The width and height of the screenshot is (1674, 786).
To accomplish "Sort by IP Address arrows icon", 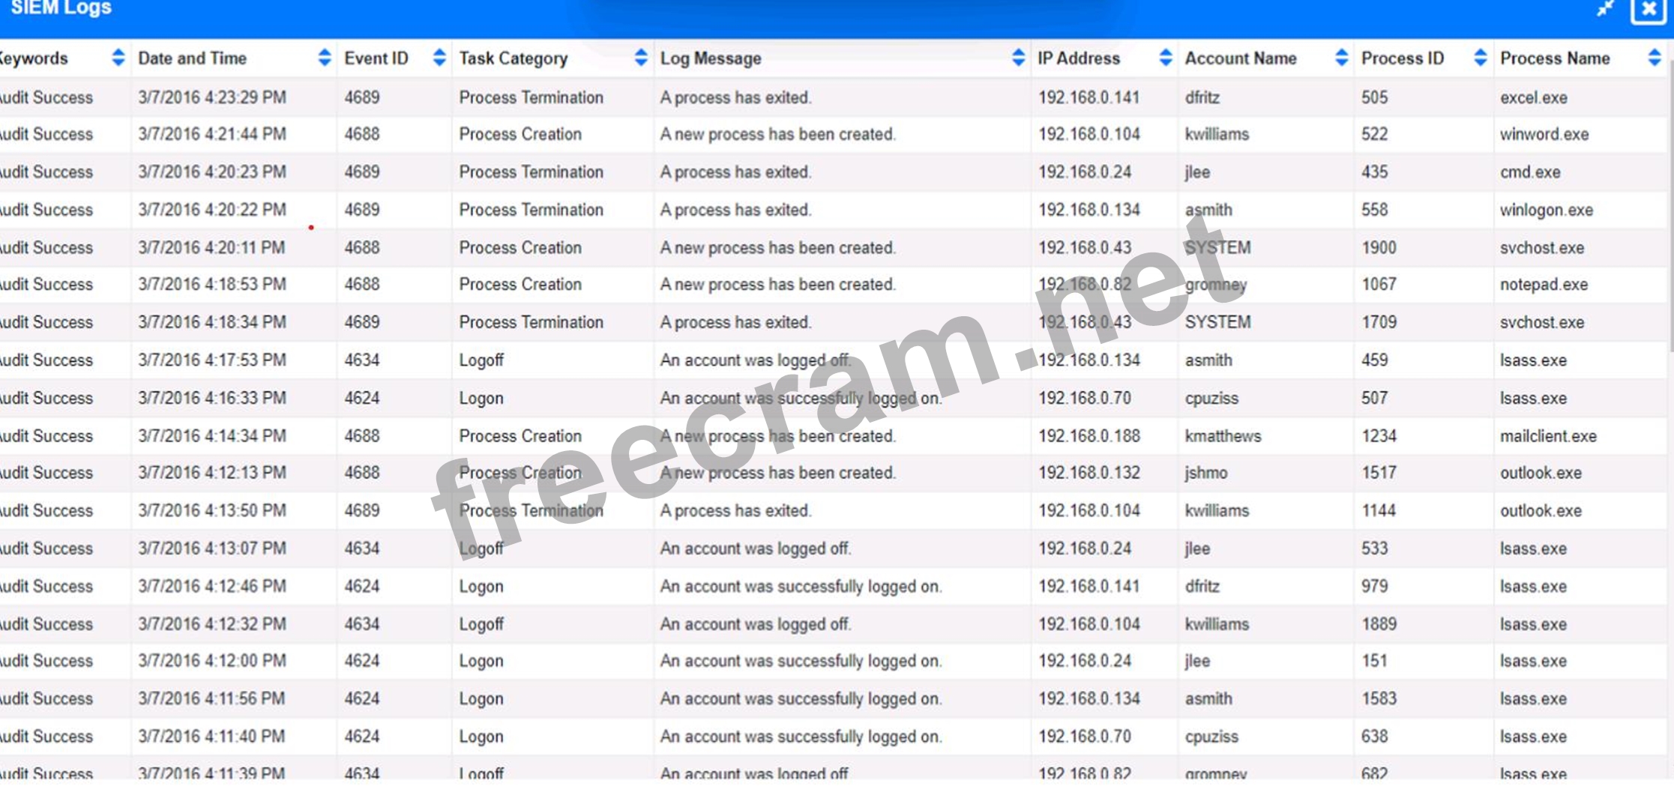I will pyautogui.click(x=1165, y=58).
